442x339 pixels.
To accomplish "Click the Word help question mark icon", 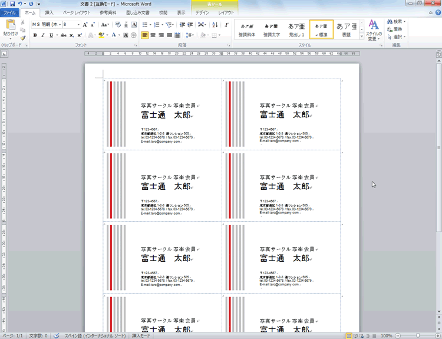I will 438,12.
